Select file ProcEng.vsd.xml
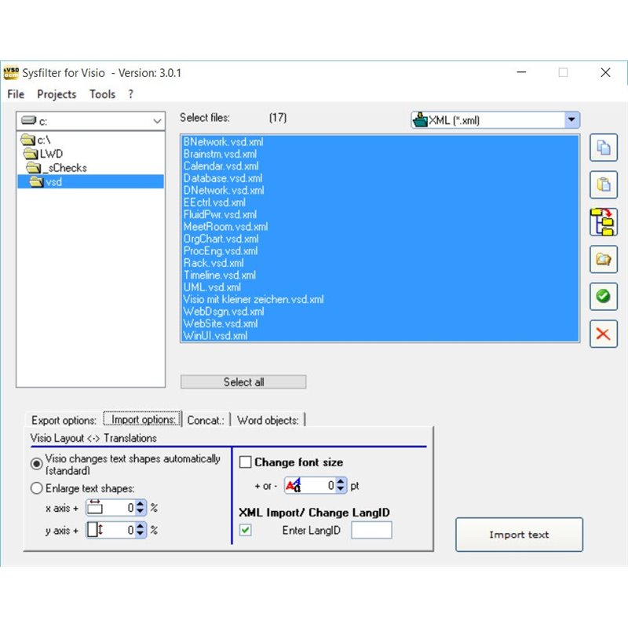The image size is (628, 628). point(380,250)
